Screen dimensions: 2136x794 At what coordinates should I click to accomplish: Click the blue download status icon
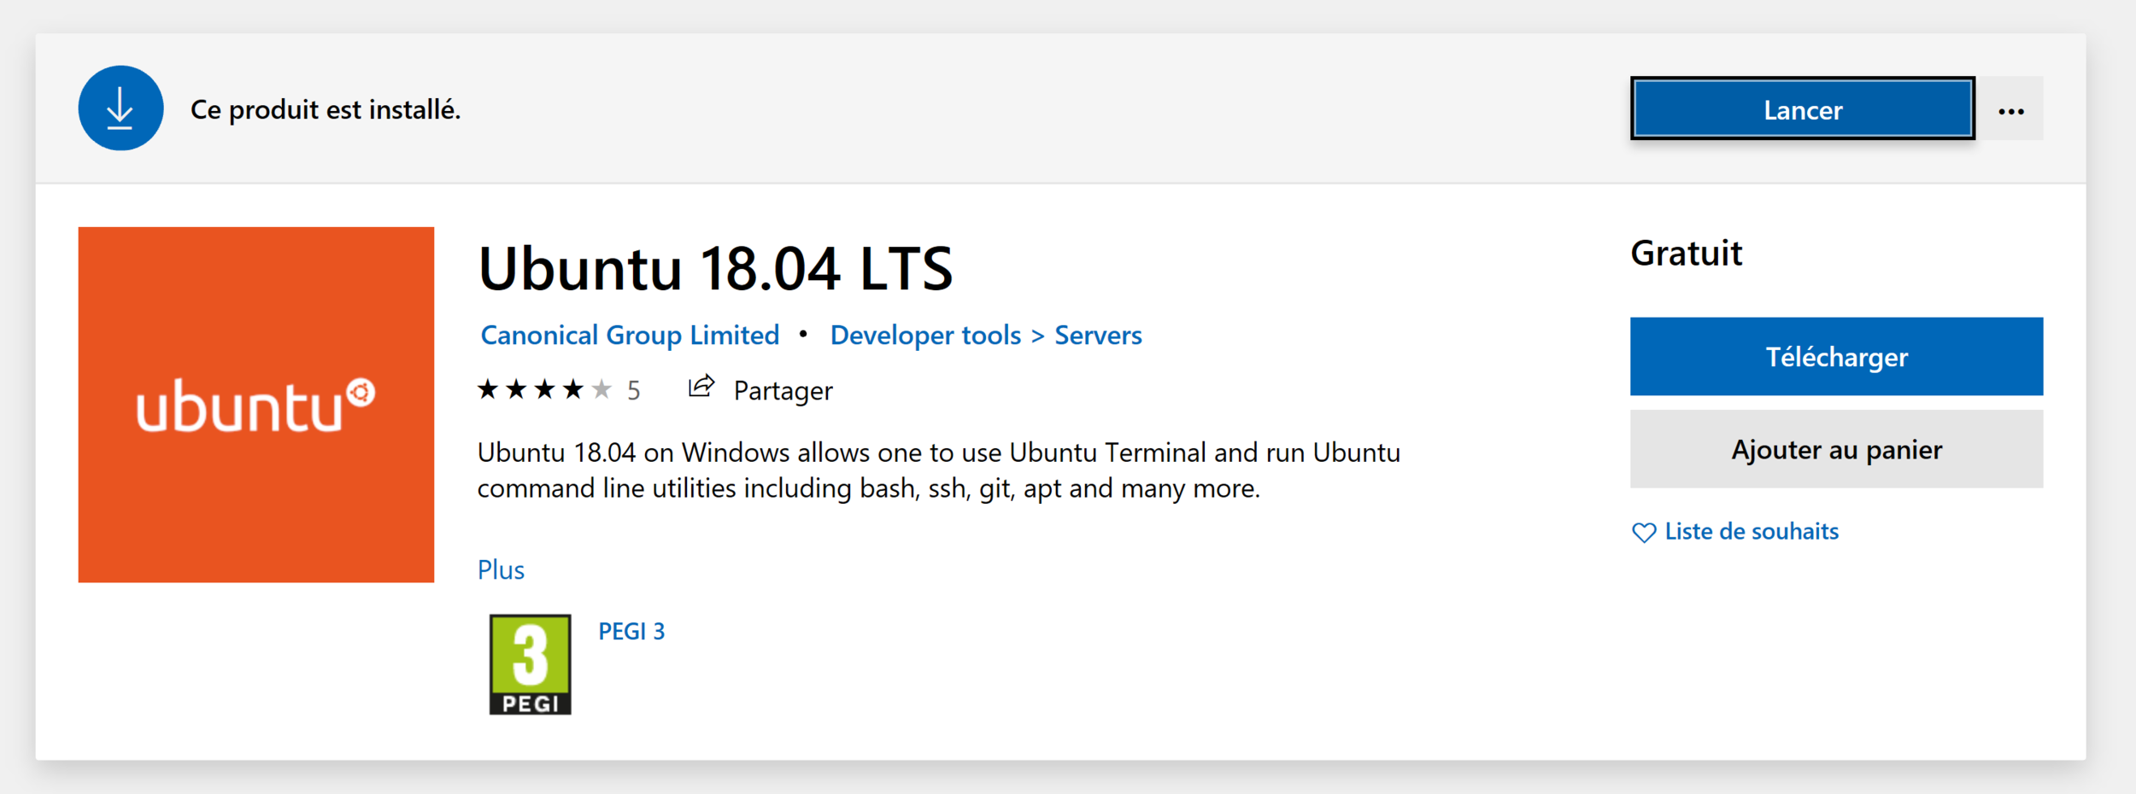(x=120, y=108)
